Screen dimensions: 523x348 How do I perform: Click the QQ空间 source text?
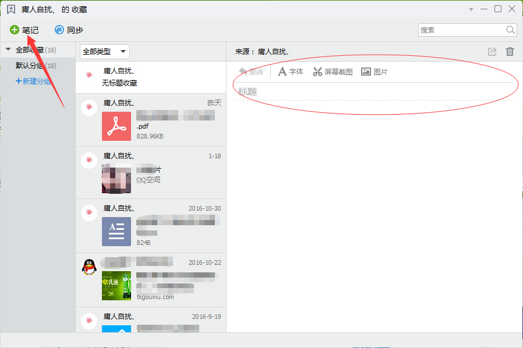pos(149,180)
